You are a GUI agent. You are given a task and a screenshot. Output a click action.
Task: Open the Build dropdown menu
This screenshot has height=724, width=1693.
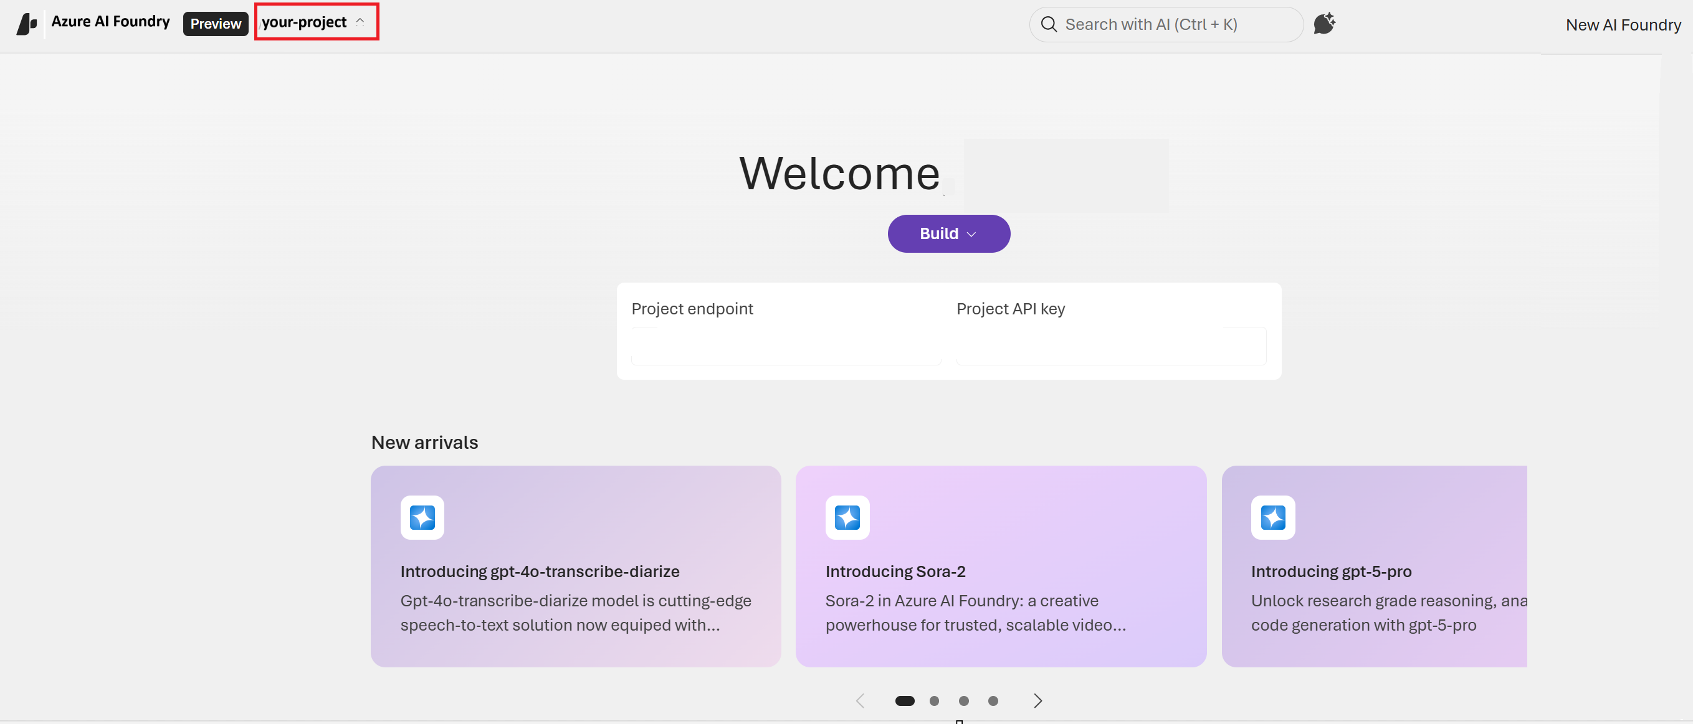(x=948, y=233)
